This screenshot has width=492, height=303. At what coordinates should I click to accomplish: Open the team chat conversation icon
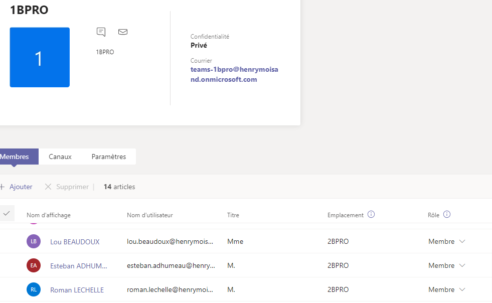click(101, 32)
